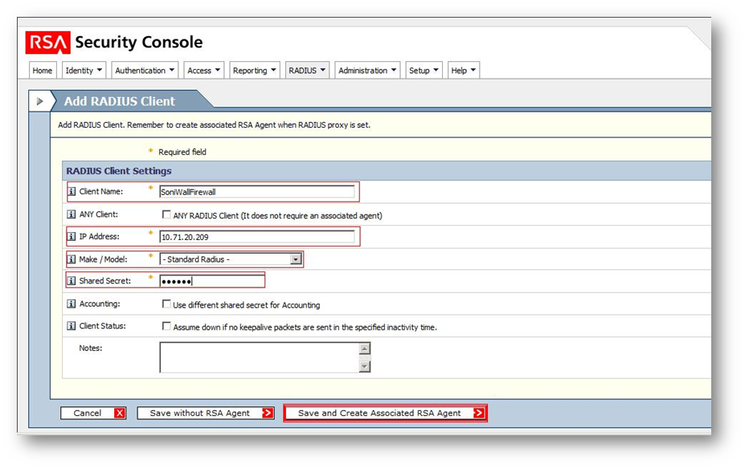Click the Client Name input field
745x469 pixels.
[257, 192]
